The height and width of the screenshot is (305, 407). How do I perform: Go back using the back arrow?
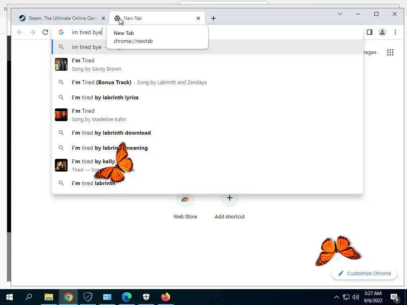click(20, 32)
